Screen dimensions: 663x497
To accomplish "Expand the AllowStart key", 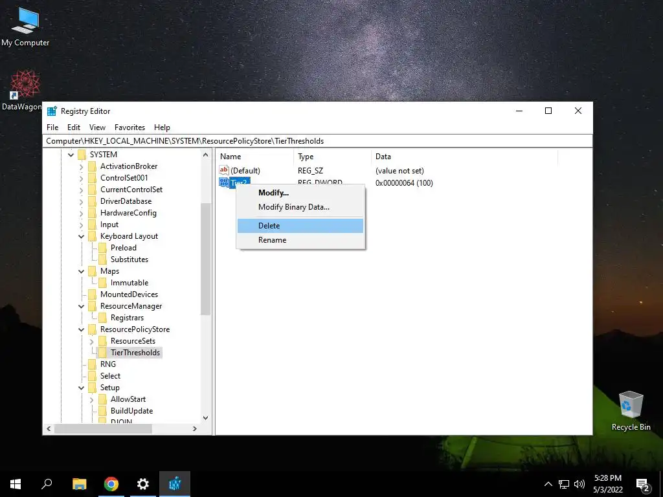I will [x=92, y=399].
